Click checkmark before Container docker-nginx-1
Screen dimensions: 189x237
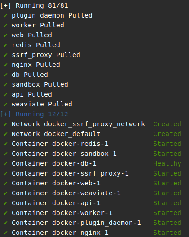pos(5,233)
